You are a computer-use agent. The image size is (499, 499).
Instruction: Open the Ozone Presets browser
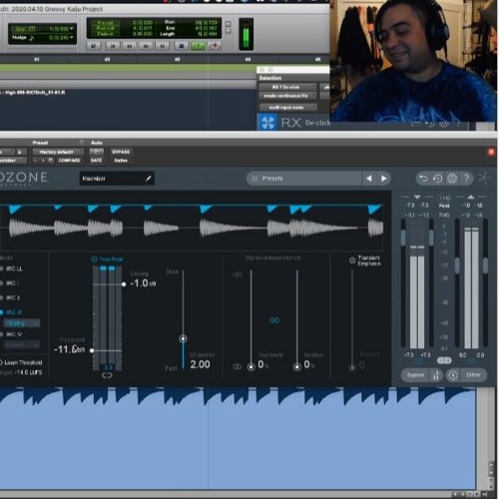click(303, 179)
